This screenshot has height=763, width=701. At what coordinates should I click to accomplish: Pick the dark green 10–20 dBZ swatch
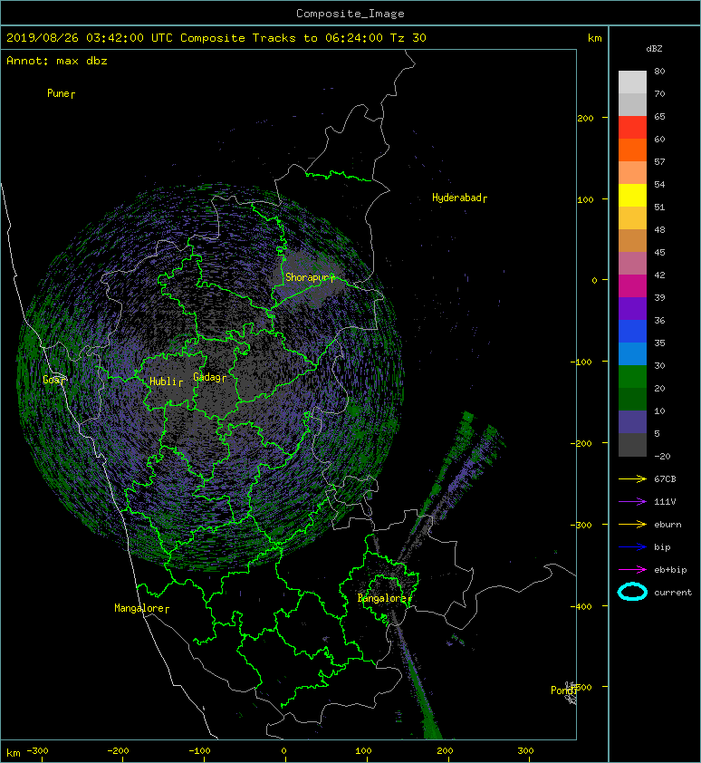pyautogui.click(x=632, y=399)
